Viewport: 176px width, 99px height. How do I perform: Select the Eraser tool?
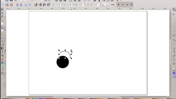click(x=2, y=59)
